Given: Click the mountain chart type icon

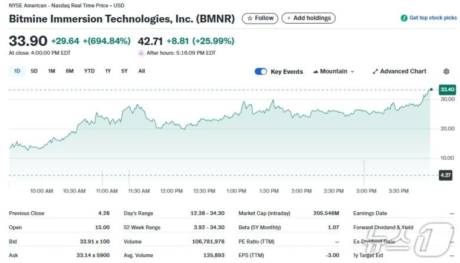Looking at the screenshot, I should point(316,71).
